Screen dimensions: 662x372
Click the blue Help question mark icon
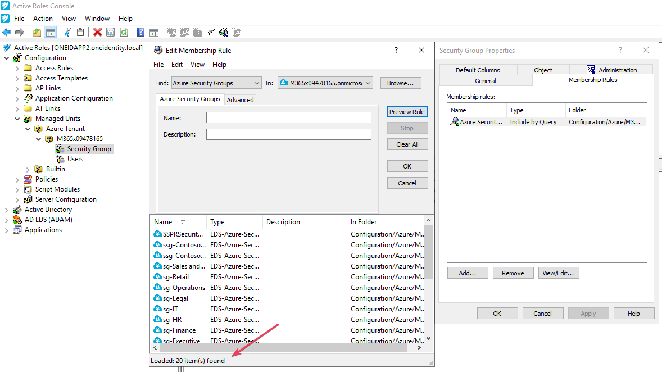point(140,32)
